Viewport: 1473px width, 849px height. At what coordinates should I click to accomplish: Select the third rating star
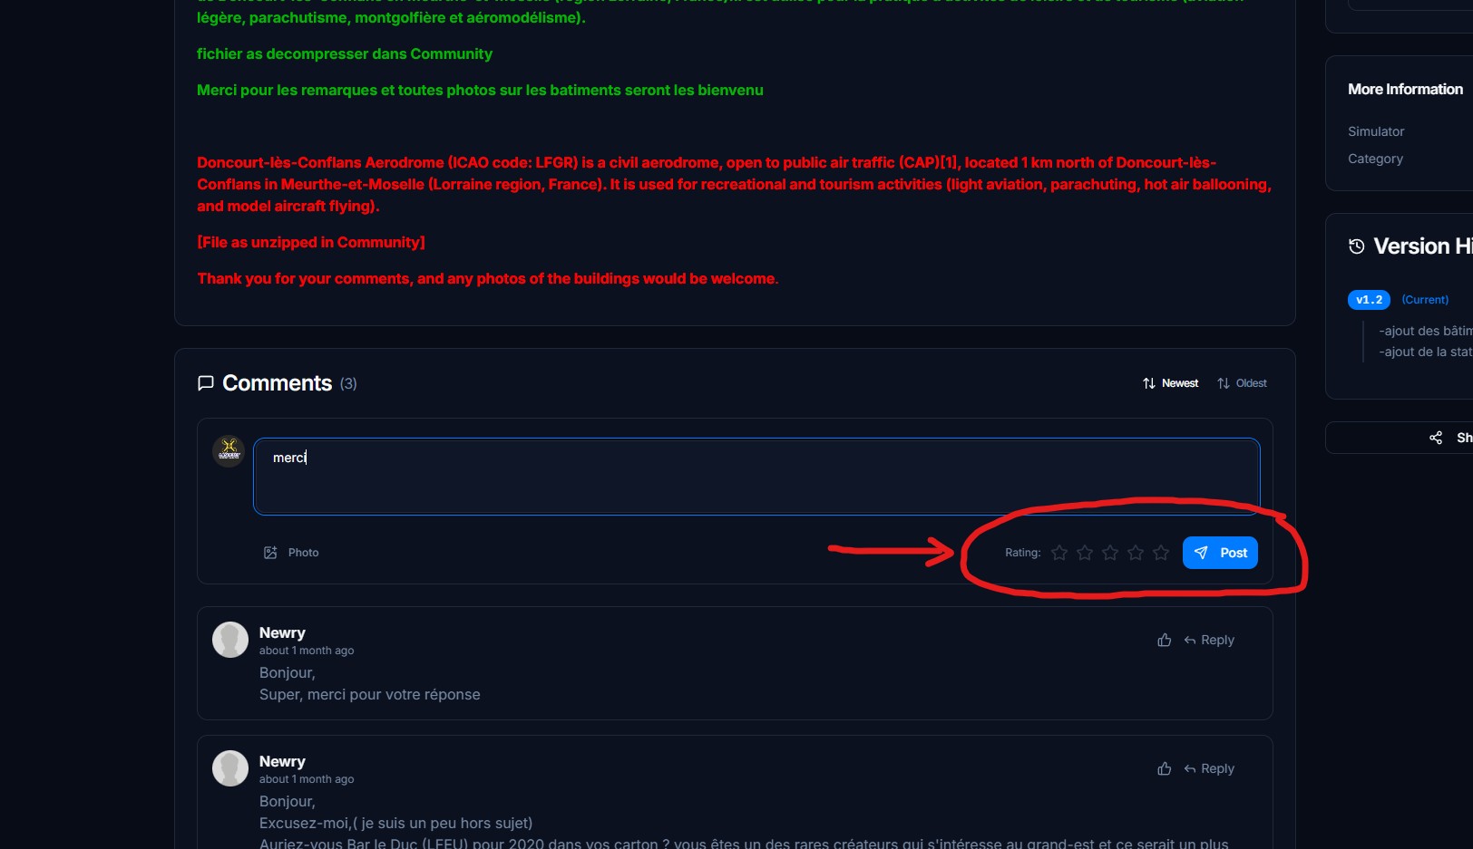(x=1109, y=553)
